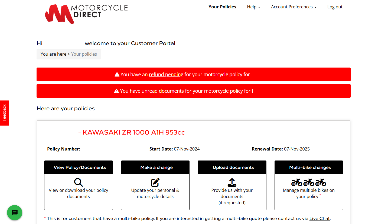Expand the Account Preferences dropdown
The width and height of the screenshot is (388, 224).
coord(294,7)
